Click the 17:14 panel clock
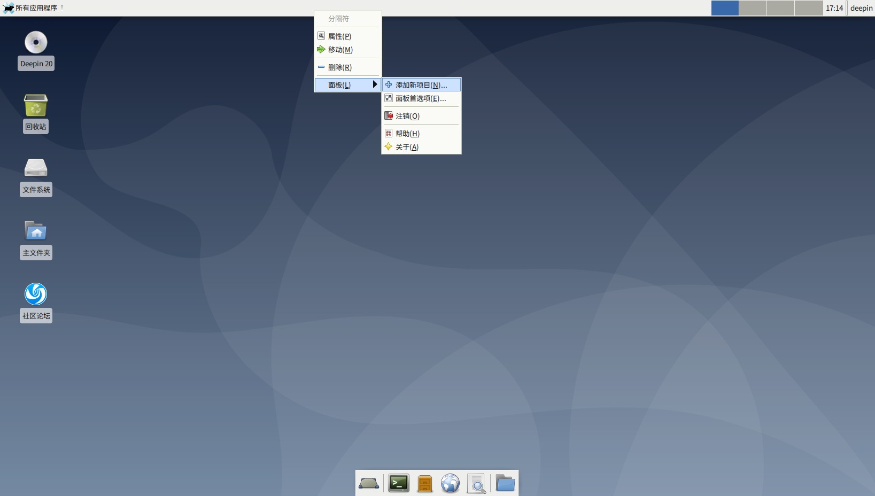875x496 pixels. 834,8
